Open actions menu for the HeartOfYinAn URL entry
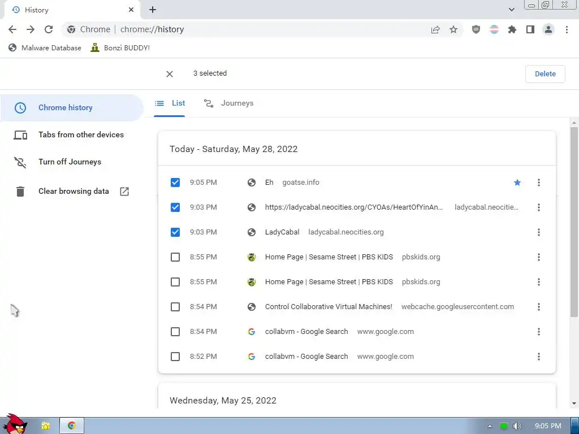579x434 pixels. coord(539,207)
